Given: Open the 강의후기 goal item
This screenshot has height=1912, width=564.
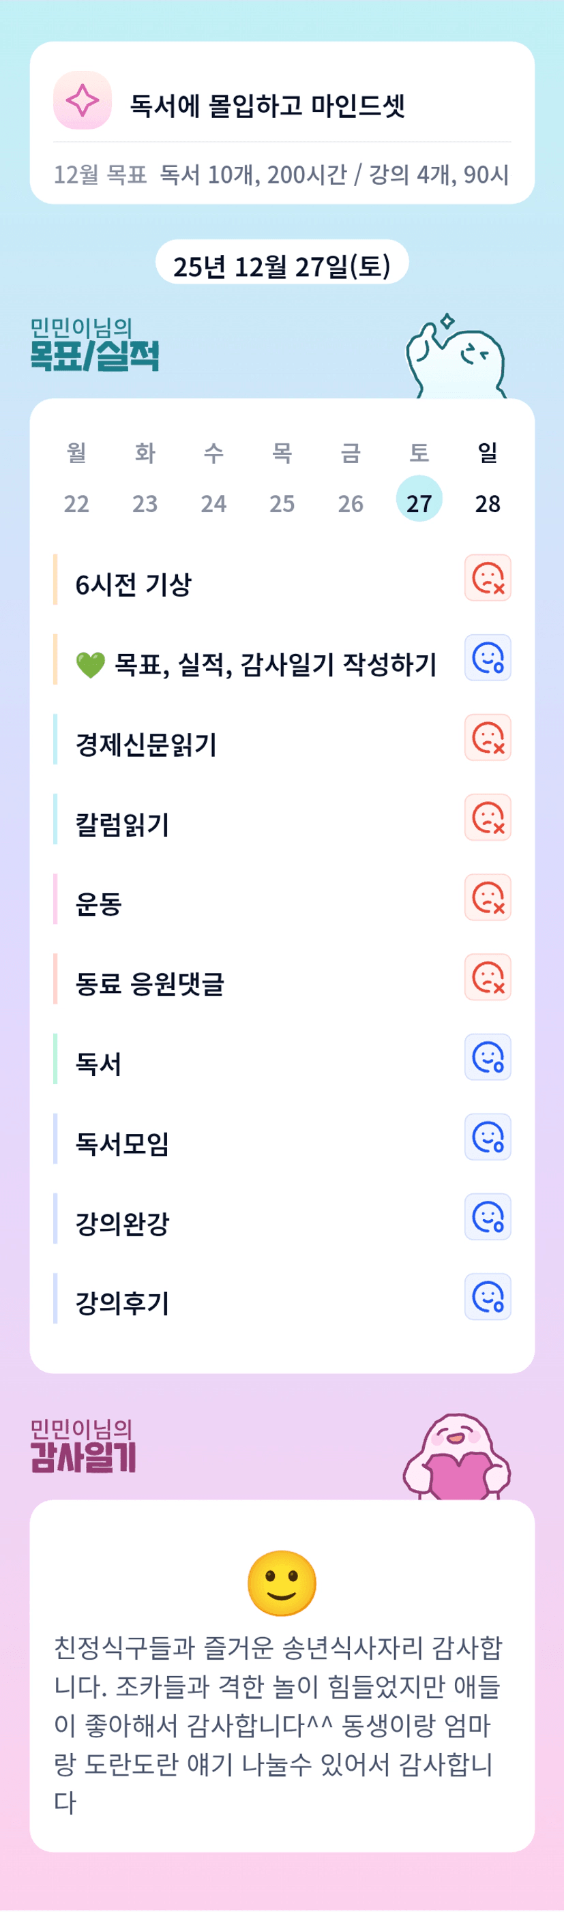Looking at the screenshot, I should click(x=123, y=1302).
